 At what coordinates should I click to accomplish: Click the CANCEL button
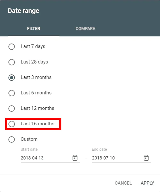pyautogui.click(x=123, y=183)
